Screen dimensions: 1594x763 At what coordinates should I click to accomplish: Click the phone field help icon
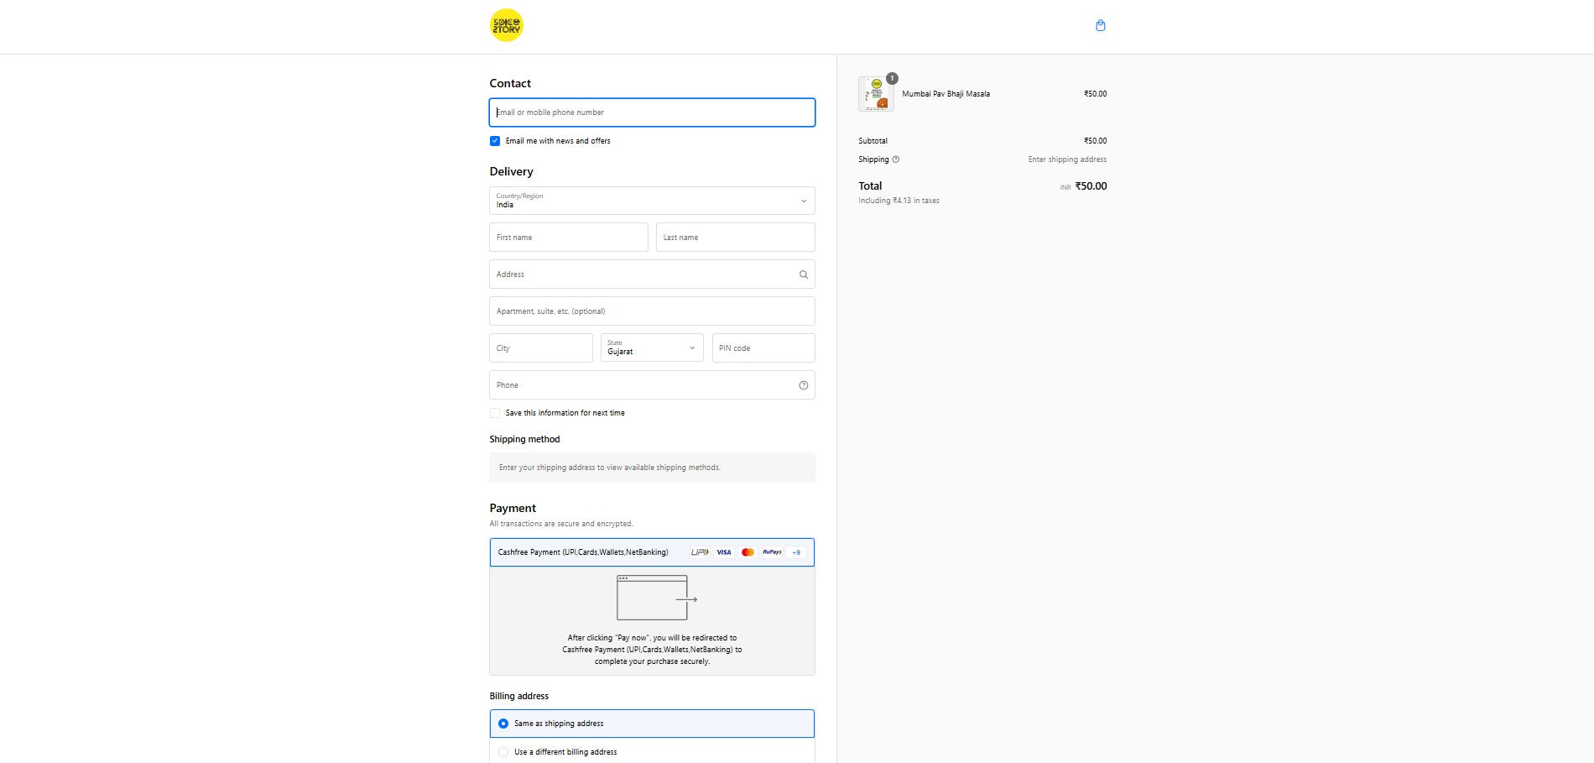click(803, 385)
